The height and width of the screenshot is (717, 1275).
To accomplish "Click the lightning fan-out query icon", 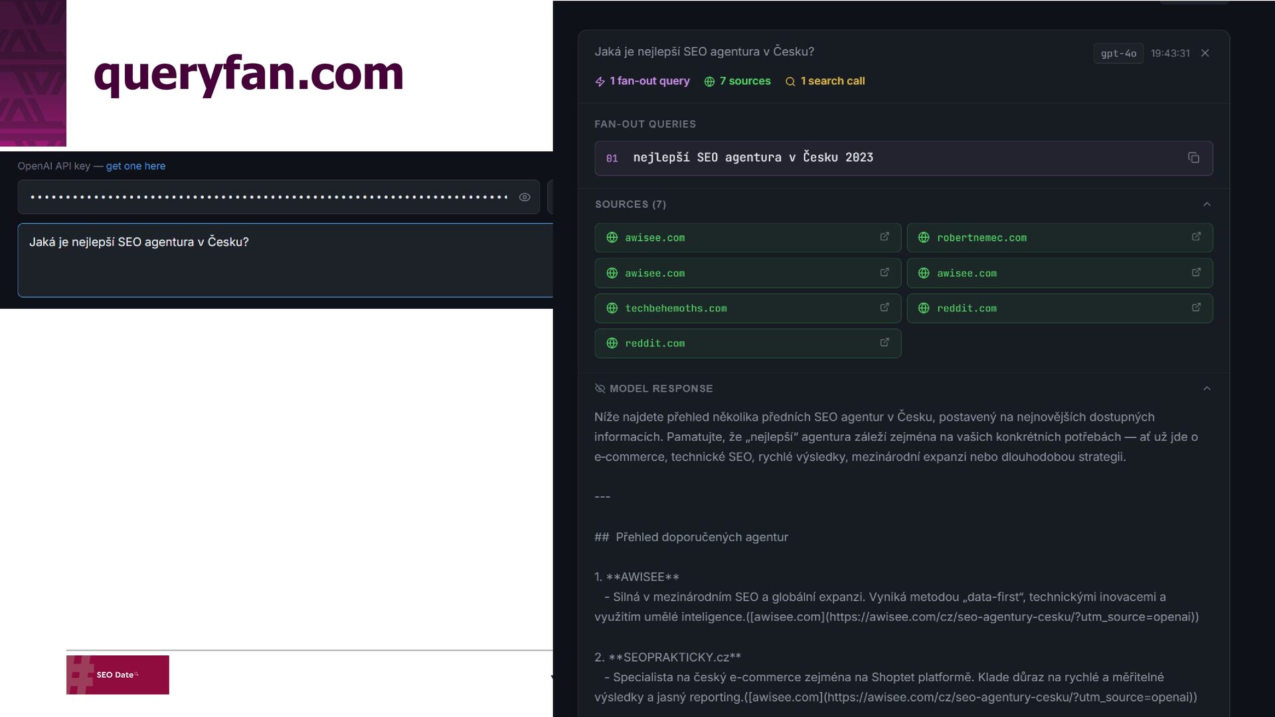I will point(600,82).
